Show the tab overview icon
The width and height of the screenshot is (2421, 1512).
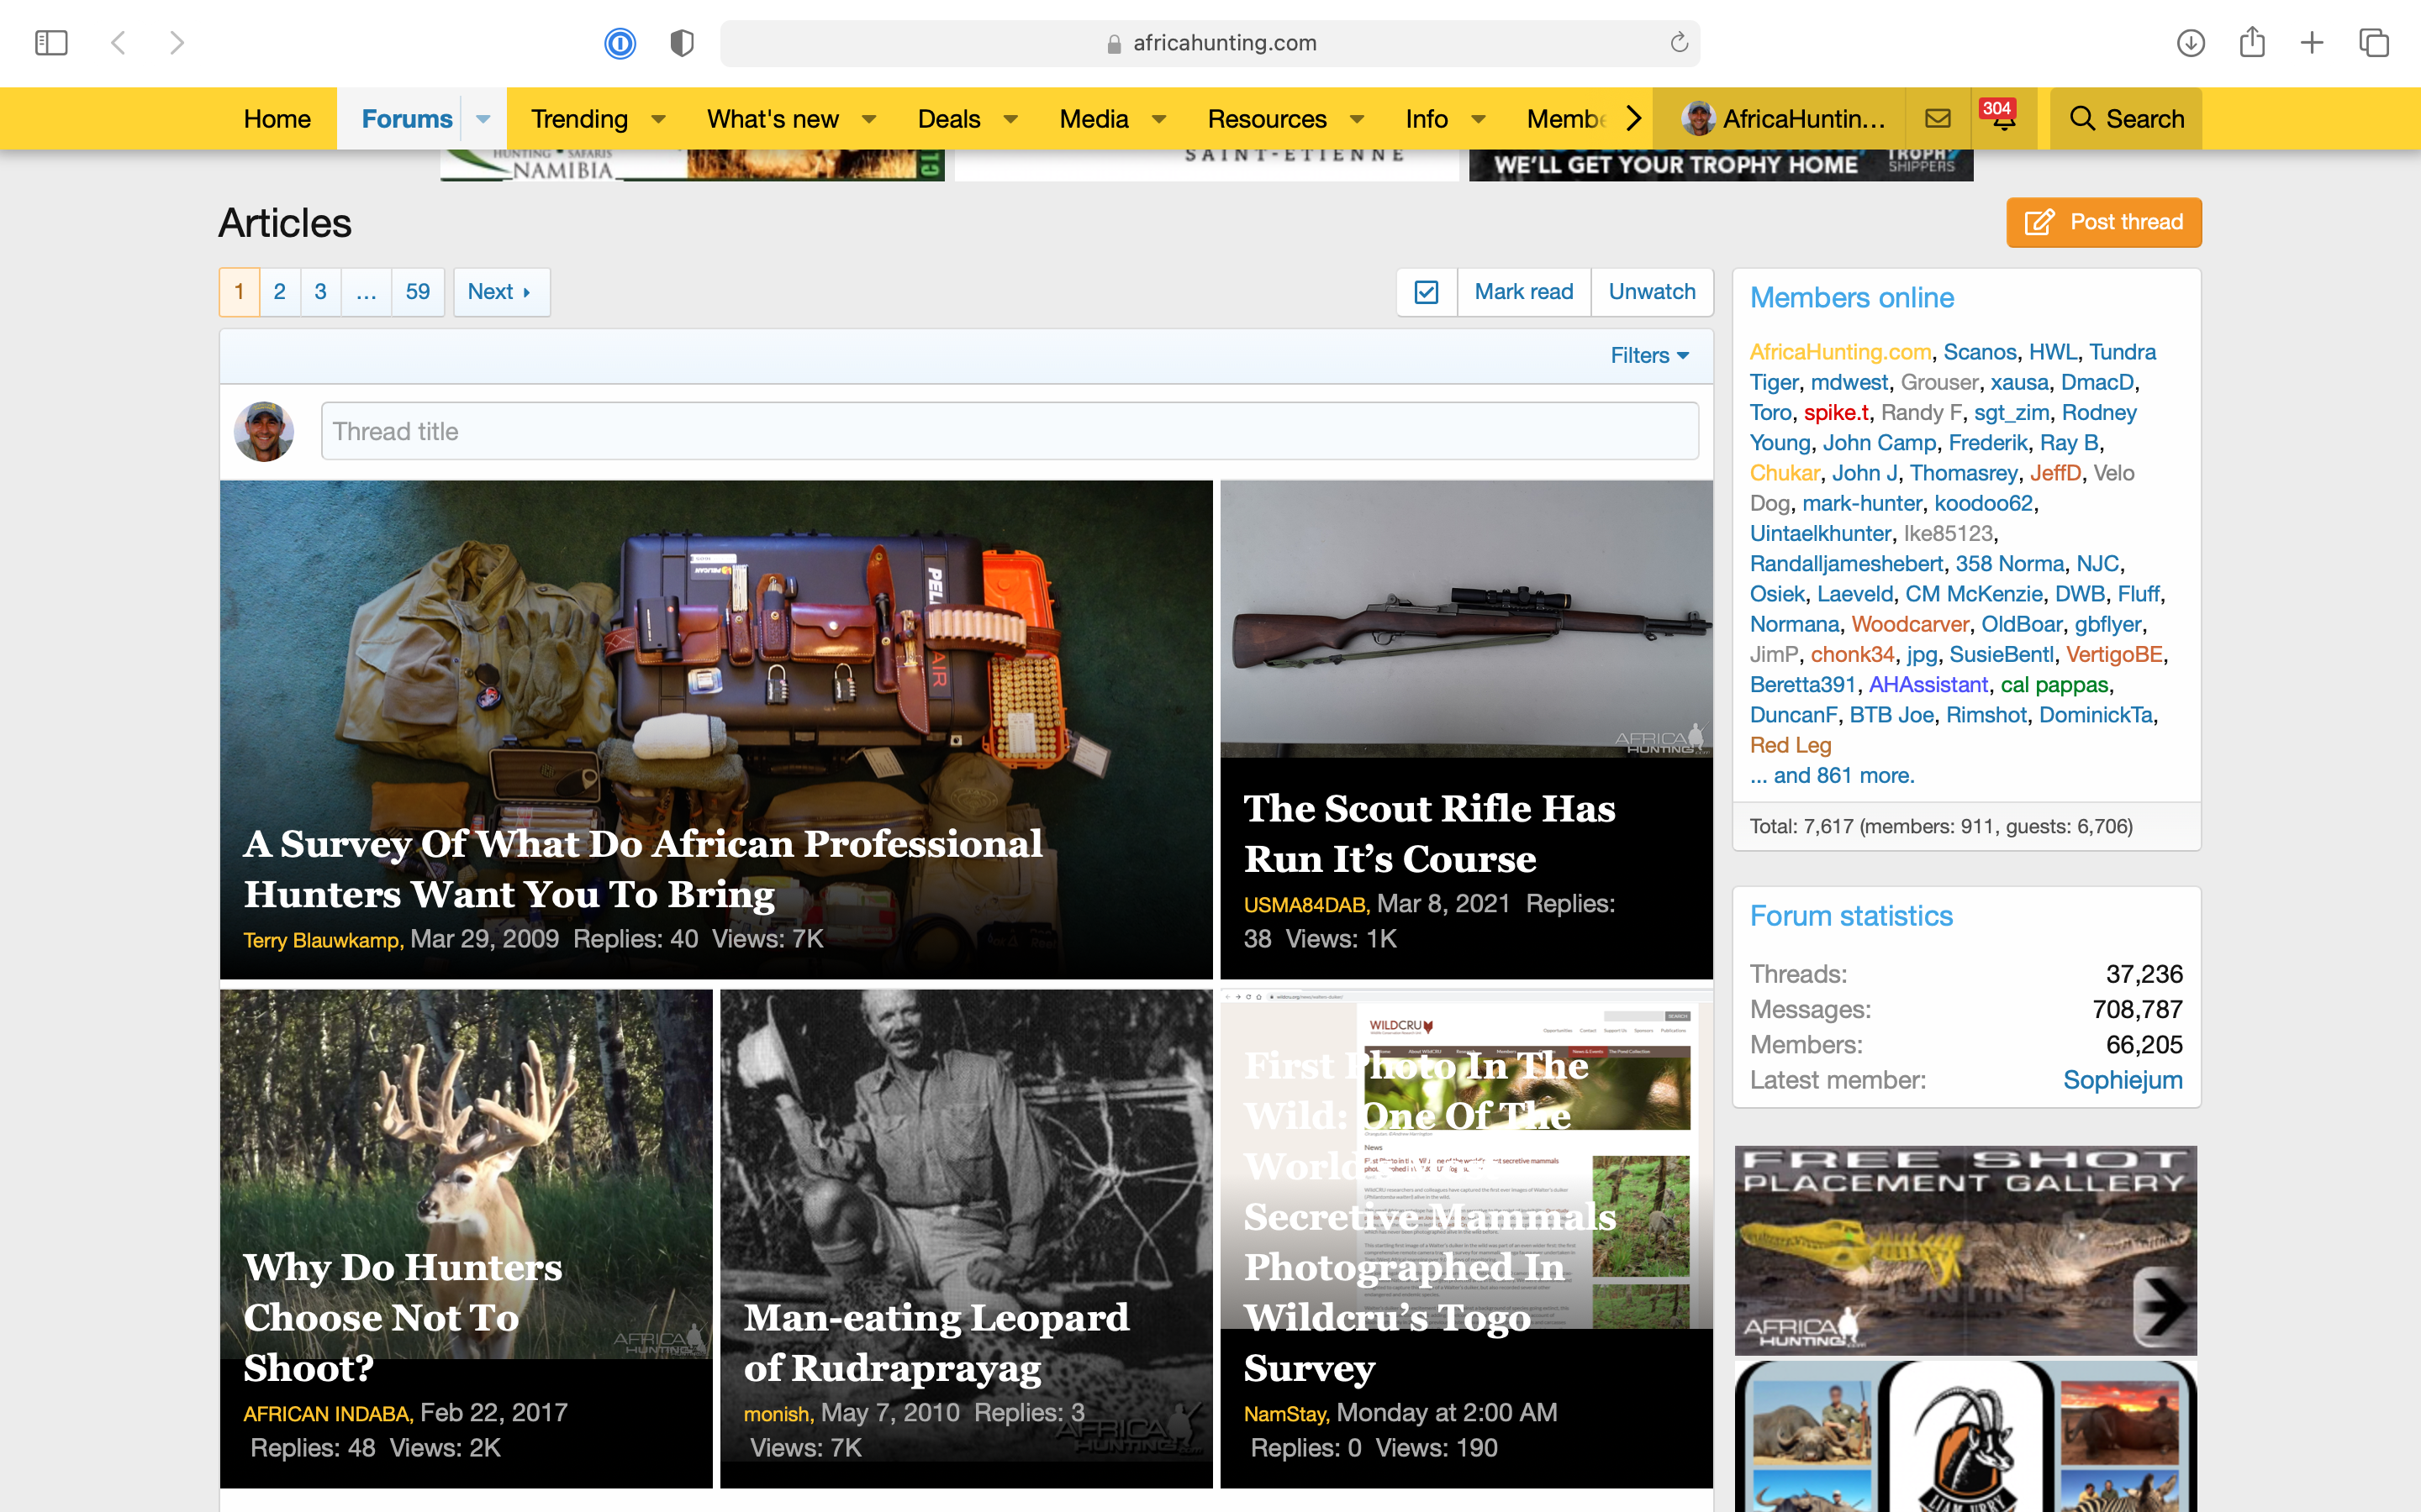coord(2374,43)
